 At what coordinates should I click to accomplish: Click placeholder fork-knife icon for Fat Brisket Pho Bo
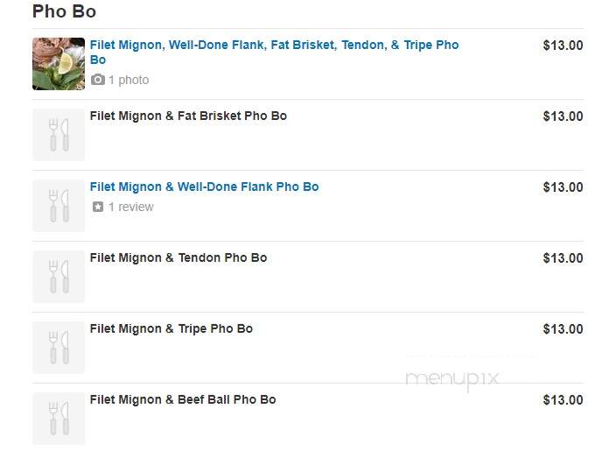click(59, 135)
